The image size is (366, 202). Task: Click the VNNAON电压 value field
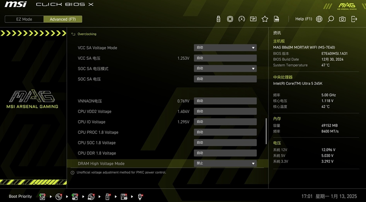225,101
